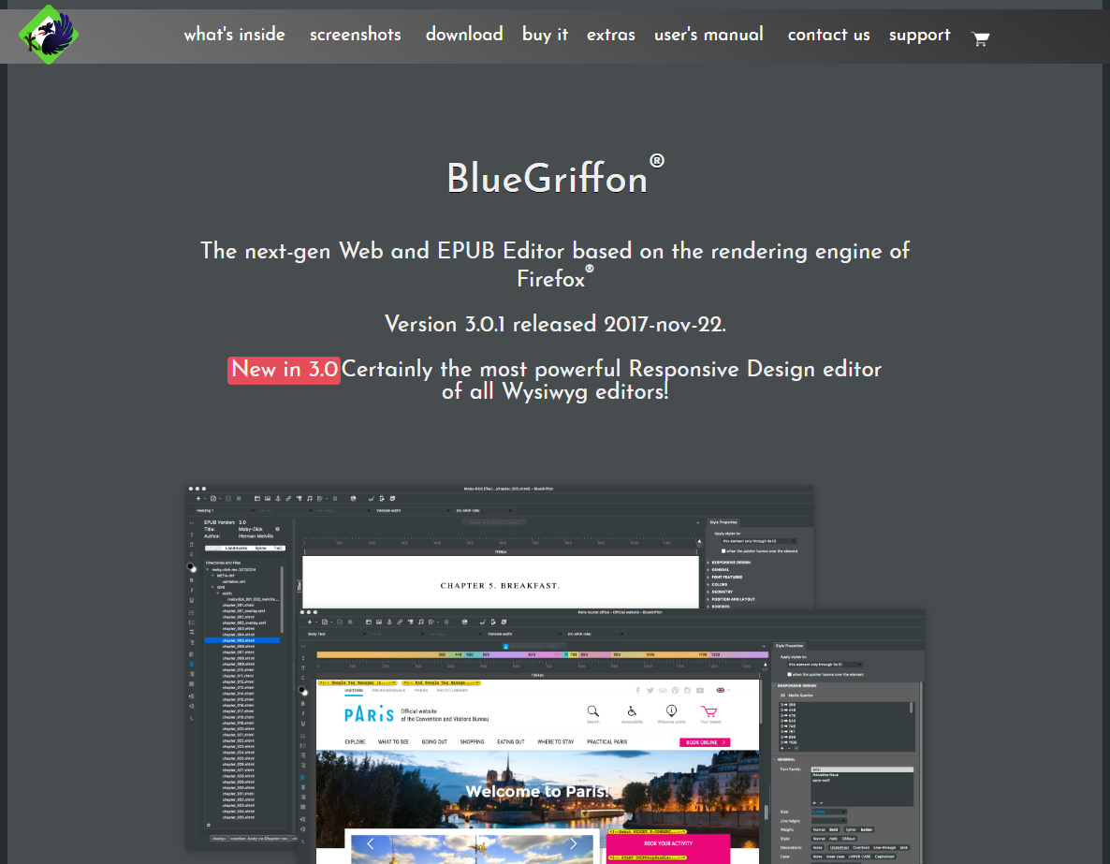Open the download page
1110x864 pixels.
click(x=464, y=35)
